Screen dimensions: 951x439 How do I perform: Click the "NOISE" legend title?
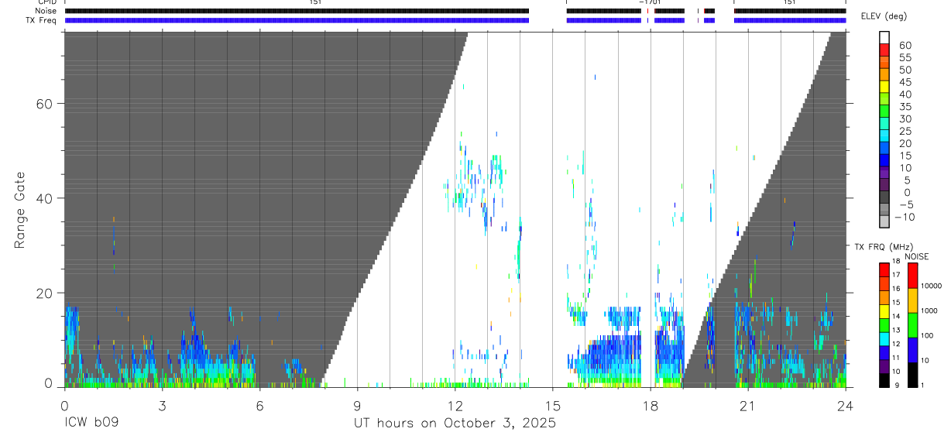916,256
